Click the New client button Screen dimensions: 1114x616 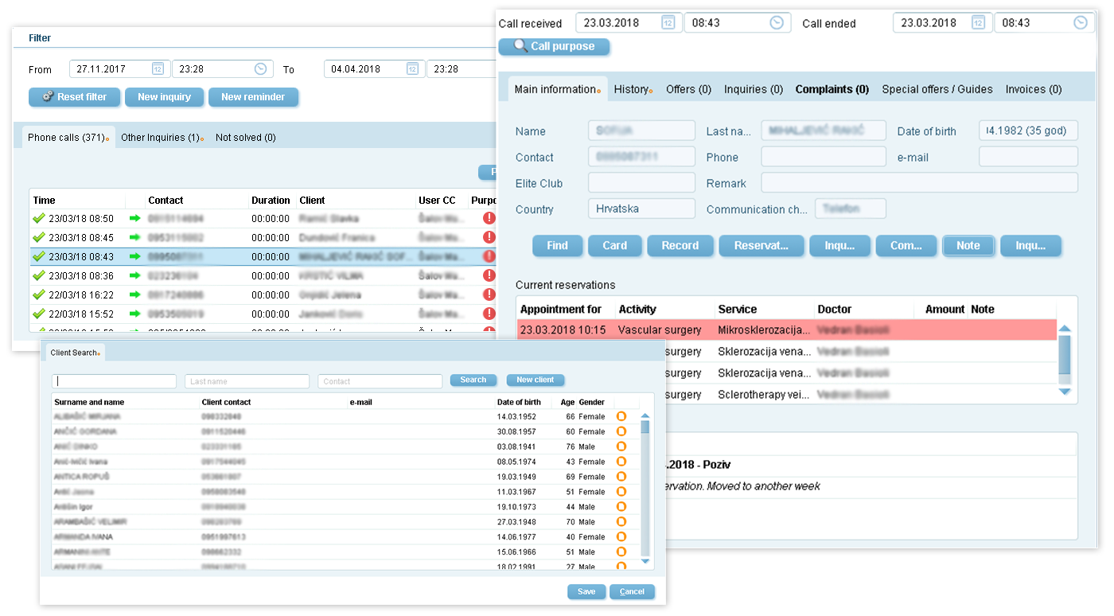[x=535, y=380]
